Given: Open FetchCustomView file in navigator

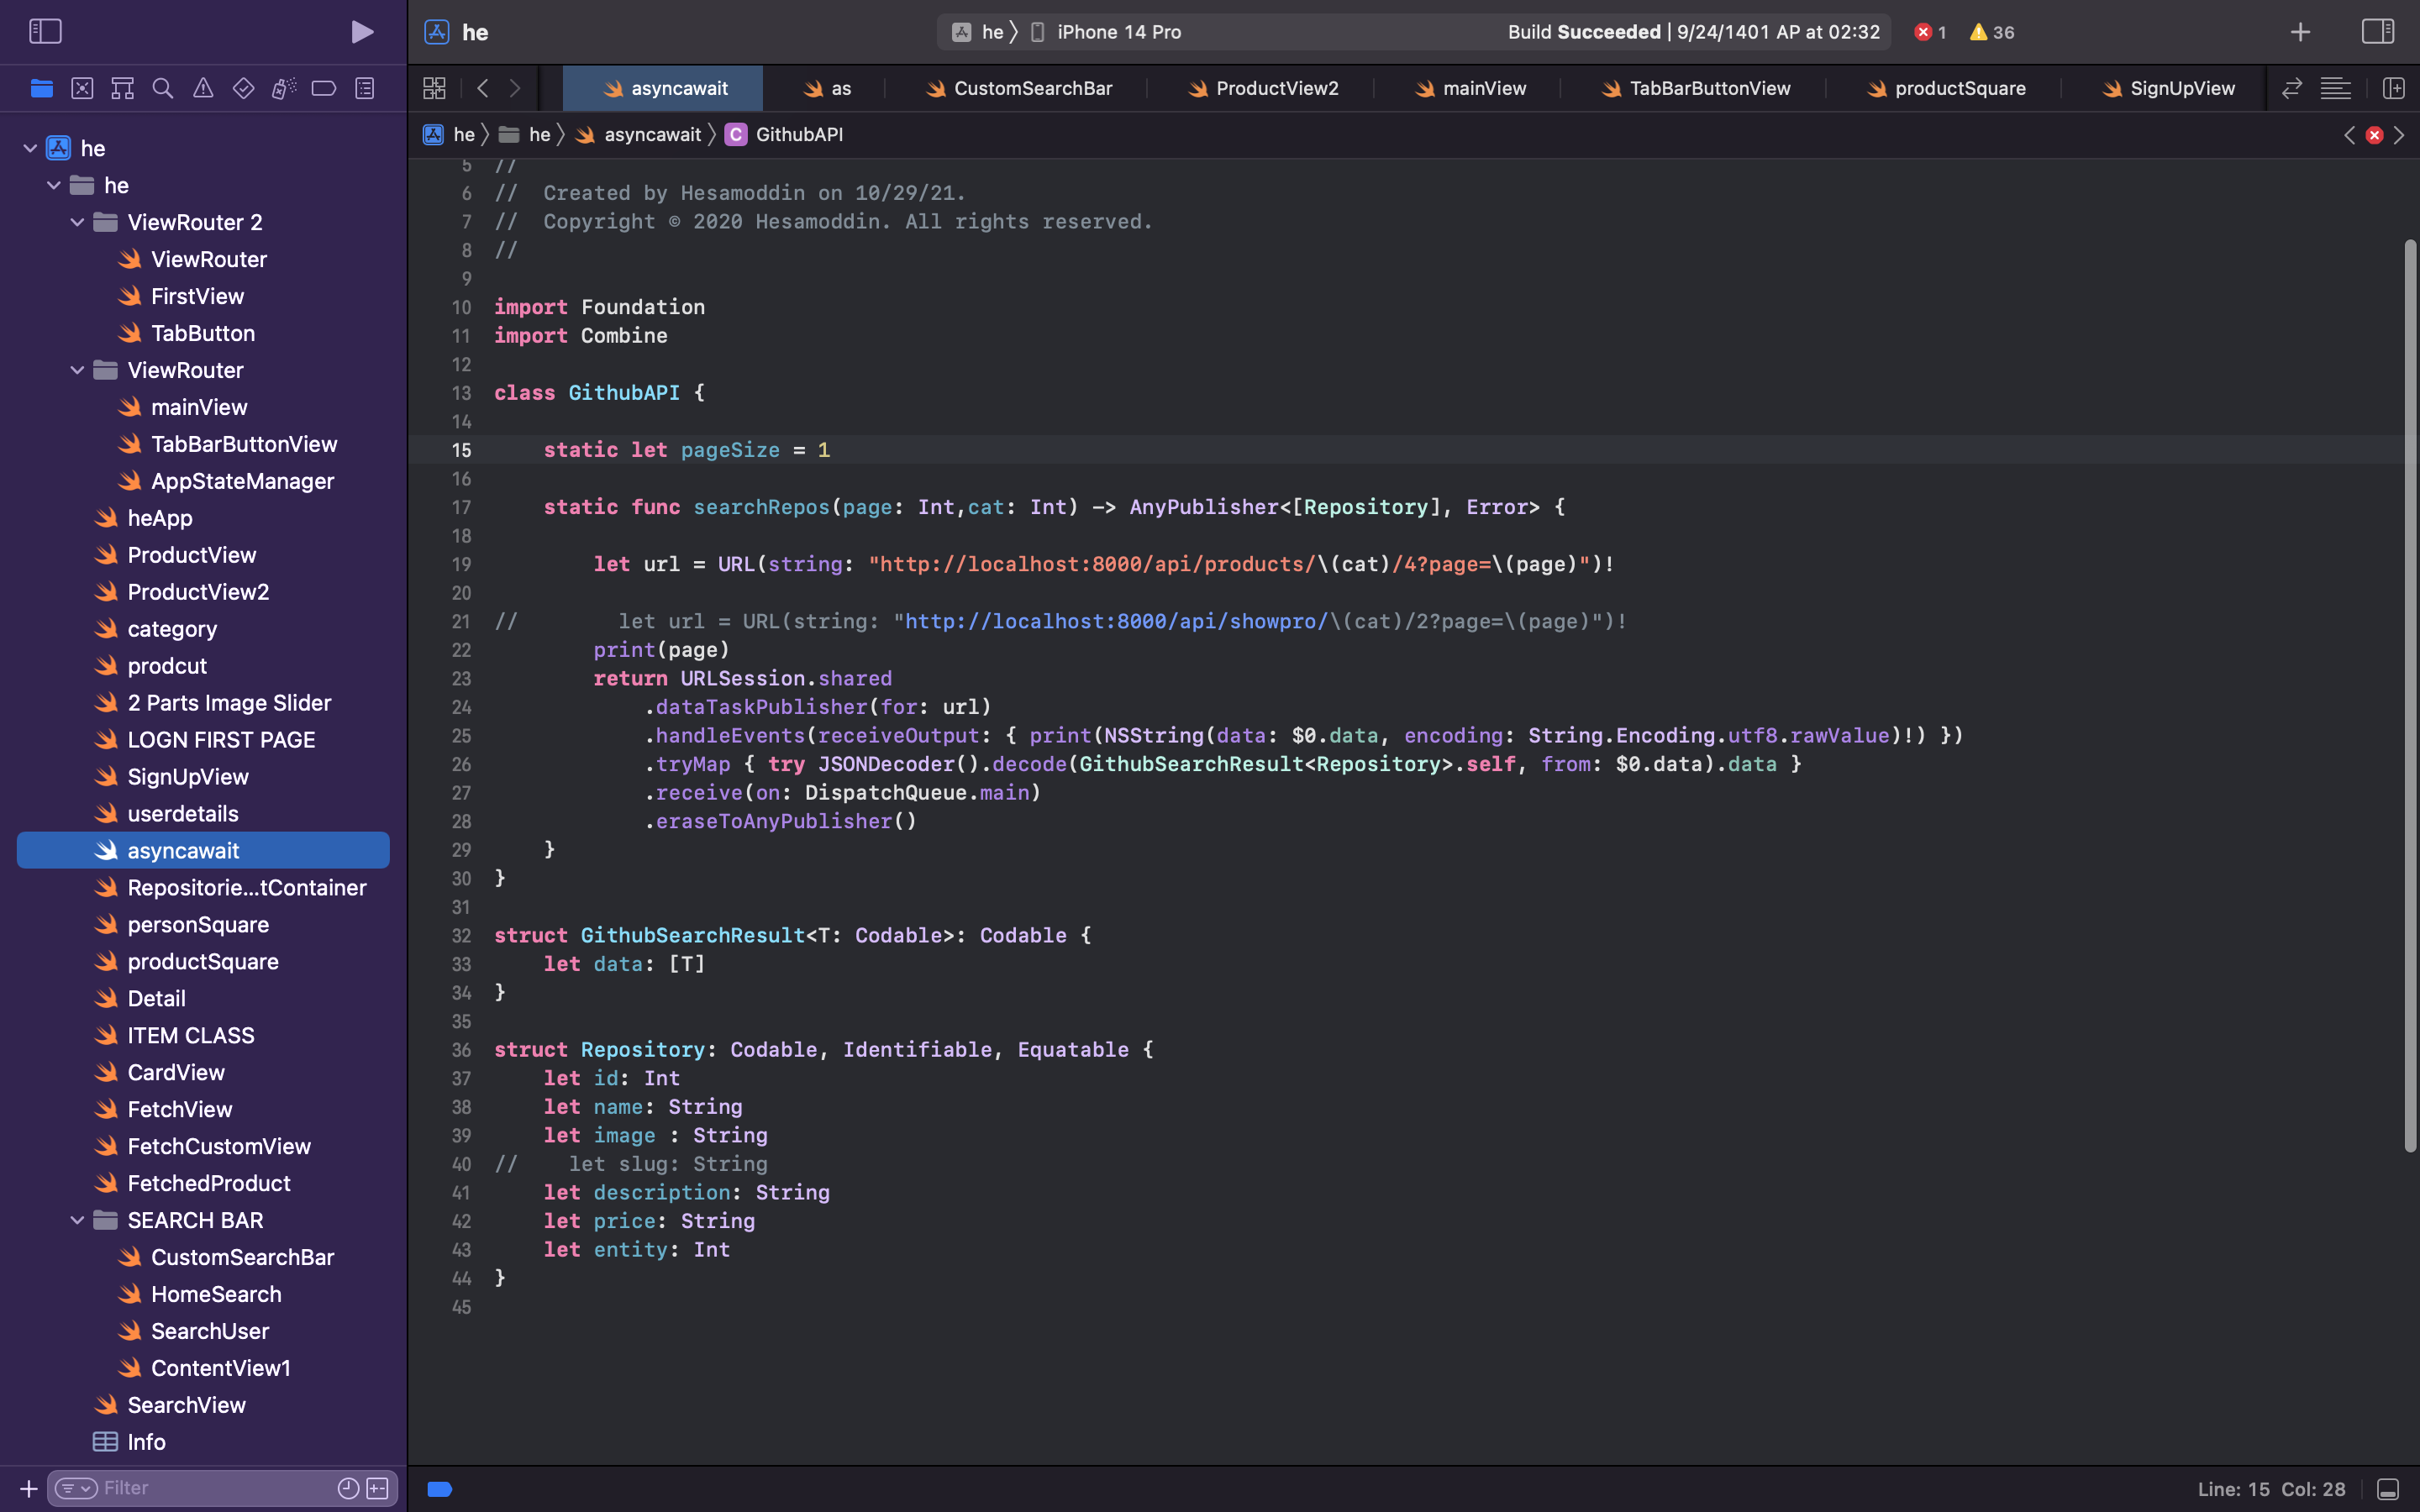Looking at the screenshot, I should point(219,1146).
